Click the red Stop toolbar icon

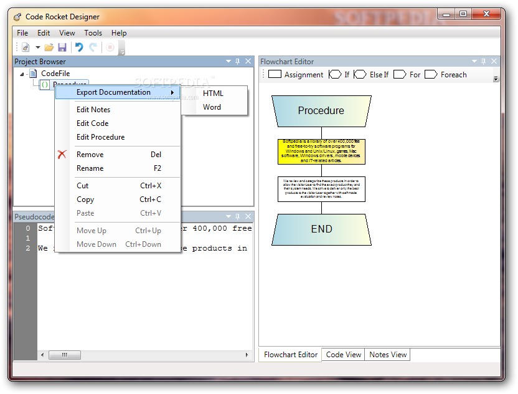pos(110,47)
